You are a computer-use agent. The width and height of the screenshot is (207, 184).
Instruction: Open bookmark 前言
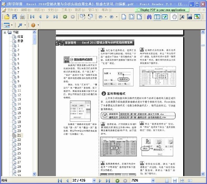click(20, 37)
